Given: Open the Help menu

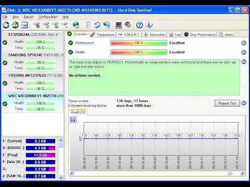Looking at the screenshot, I should 66,17.
